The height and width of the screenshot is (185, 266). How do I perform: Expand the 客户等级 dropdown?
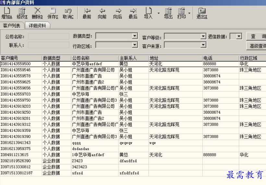pyautogui.click(x=203, y=36)
